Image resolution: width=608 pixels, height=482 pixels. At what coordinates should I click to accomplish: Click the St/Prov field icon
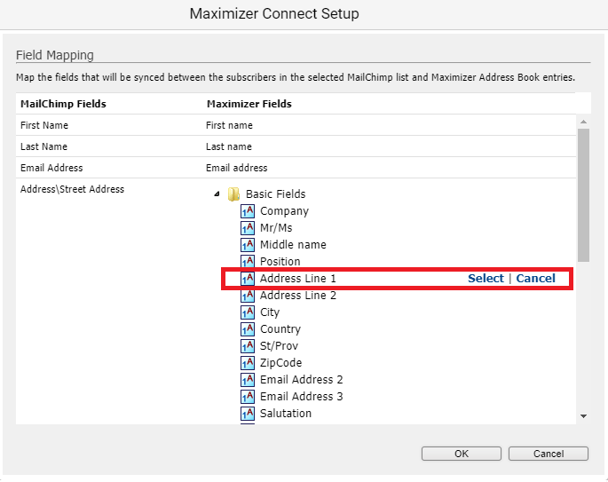(248, 346)
